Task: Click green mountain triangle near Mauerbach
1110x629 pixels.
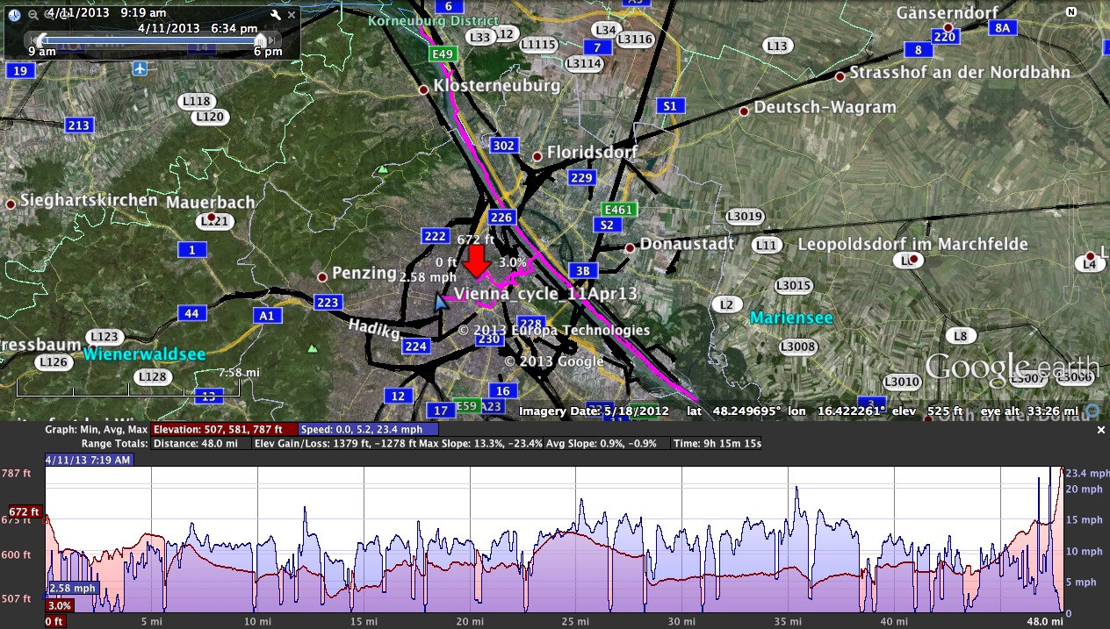Action: pos(383,169)
